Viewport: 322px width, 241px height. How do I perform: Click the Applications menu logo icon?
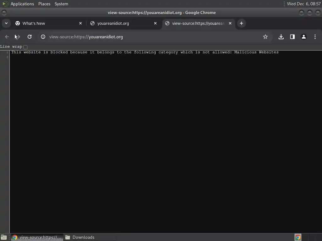point(5,4)
